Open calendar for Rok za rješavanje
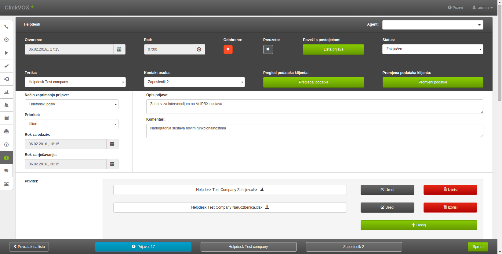Viewport: 502px width, 254px height. pyautogui.click(x=112, y=164)
